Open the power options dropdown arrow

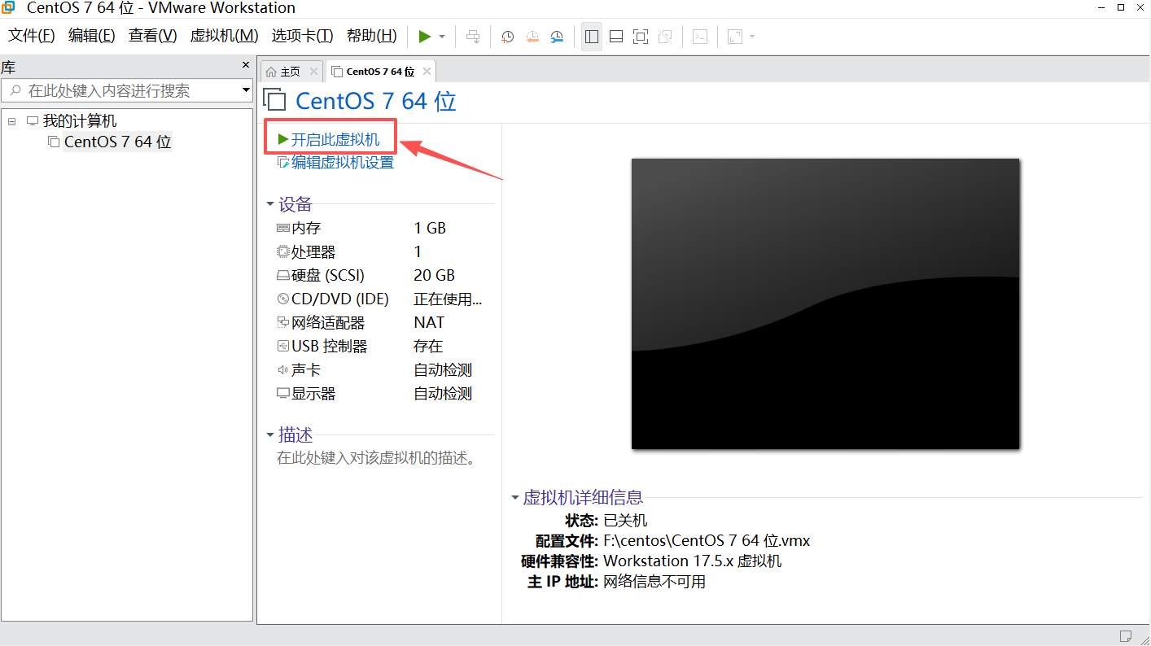point(442,37)
